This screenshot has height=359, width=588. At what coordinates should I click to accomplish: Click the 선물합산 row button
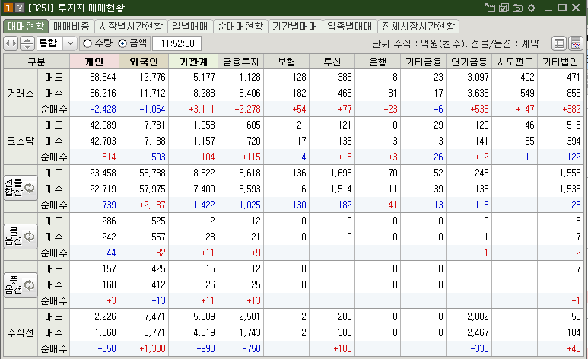21,188
